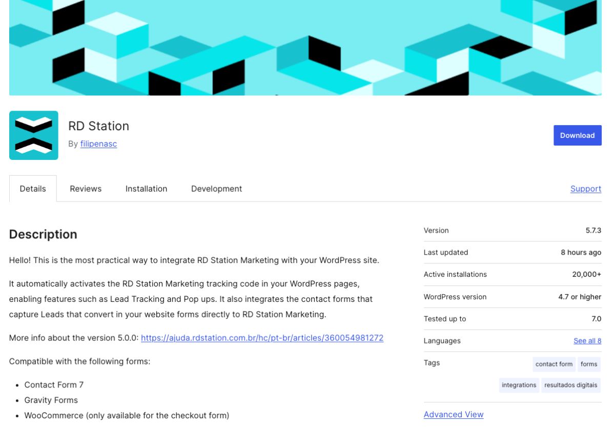Click the WordPress version value 4.7 or higher
615x428 pixels.
pos(580,297)
